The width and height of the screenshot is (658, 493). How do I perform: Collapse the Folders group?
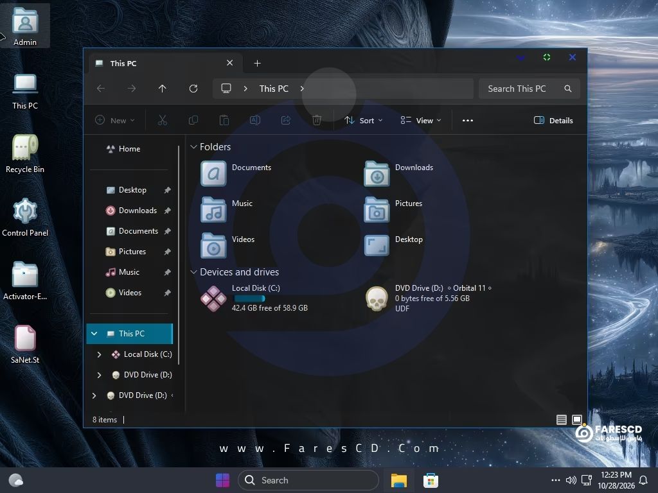(x=193, y=147)
